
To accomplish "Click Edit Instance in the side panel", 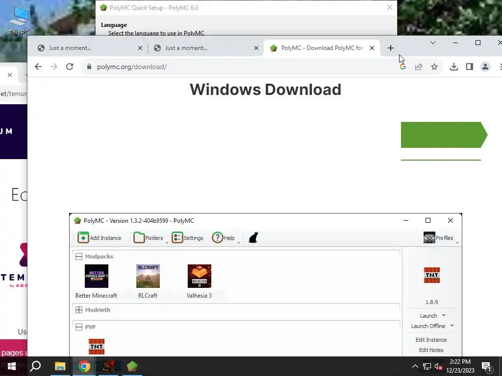I will pos(431,340).
